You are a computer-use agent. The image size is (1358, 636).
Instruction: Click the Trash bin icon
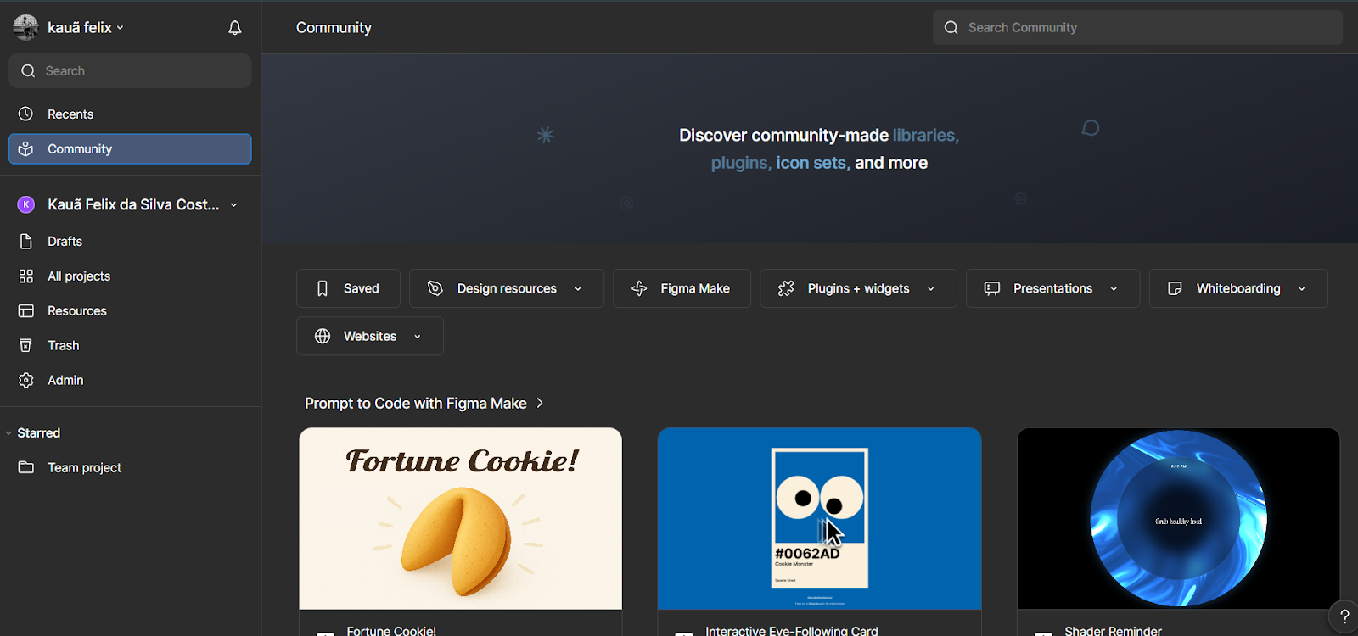pos(26,345)
